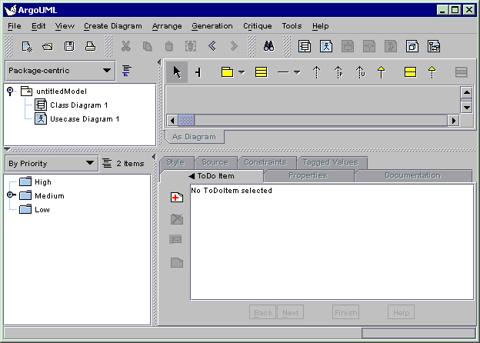Expand the Medium priority folder
Viewport: 480px width, 343px height.
point(11,195)
